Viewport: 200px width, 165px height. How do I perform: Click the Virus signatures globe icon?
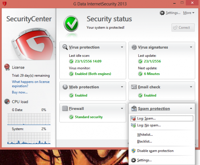point(134,47)
